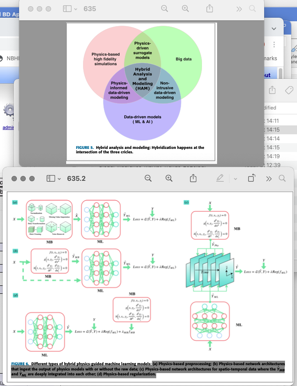Click the Finder share icon
Viewport: 297px width, 386px height.
tap(272, 90)
